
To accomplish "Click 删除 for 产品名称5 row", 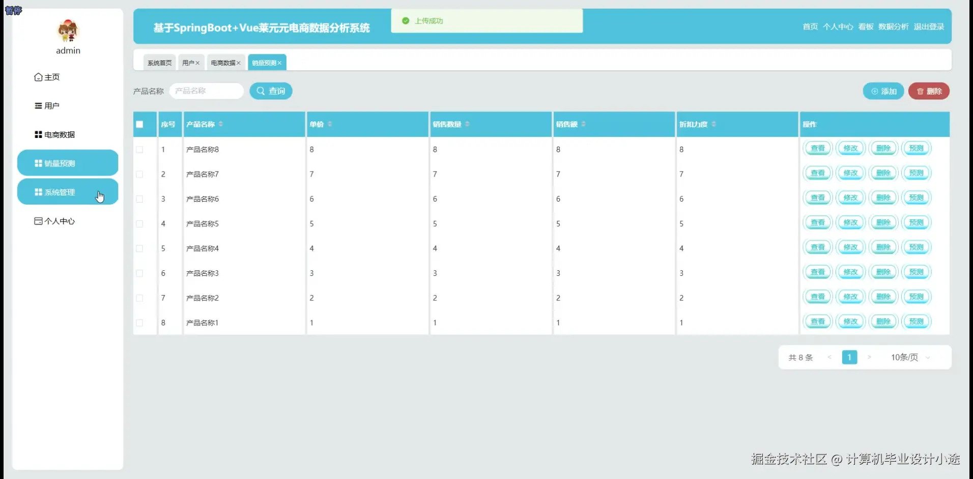I will (883, 222).
